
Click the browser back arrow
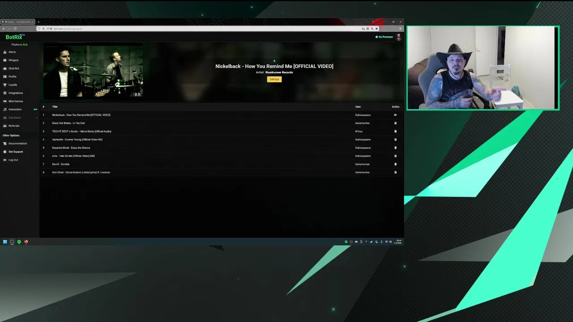point(4,29)
